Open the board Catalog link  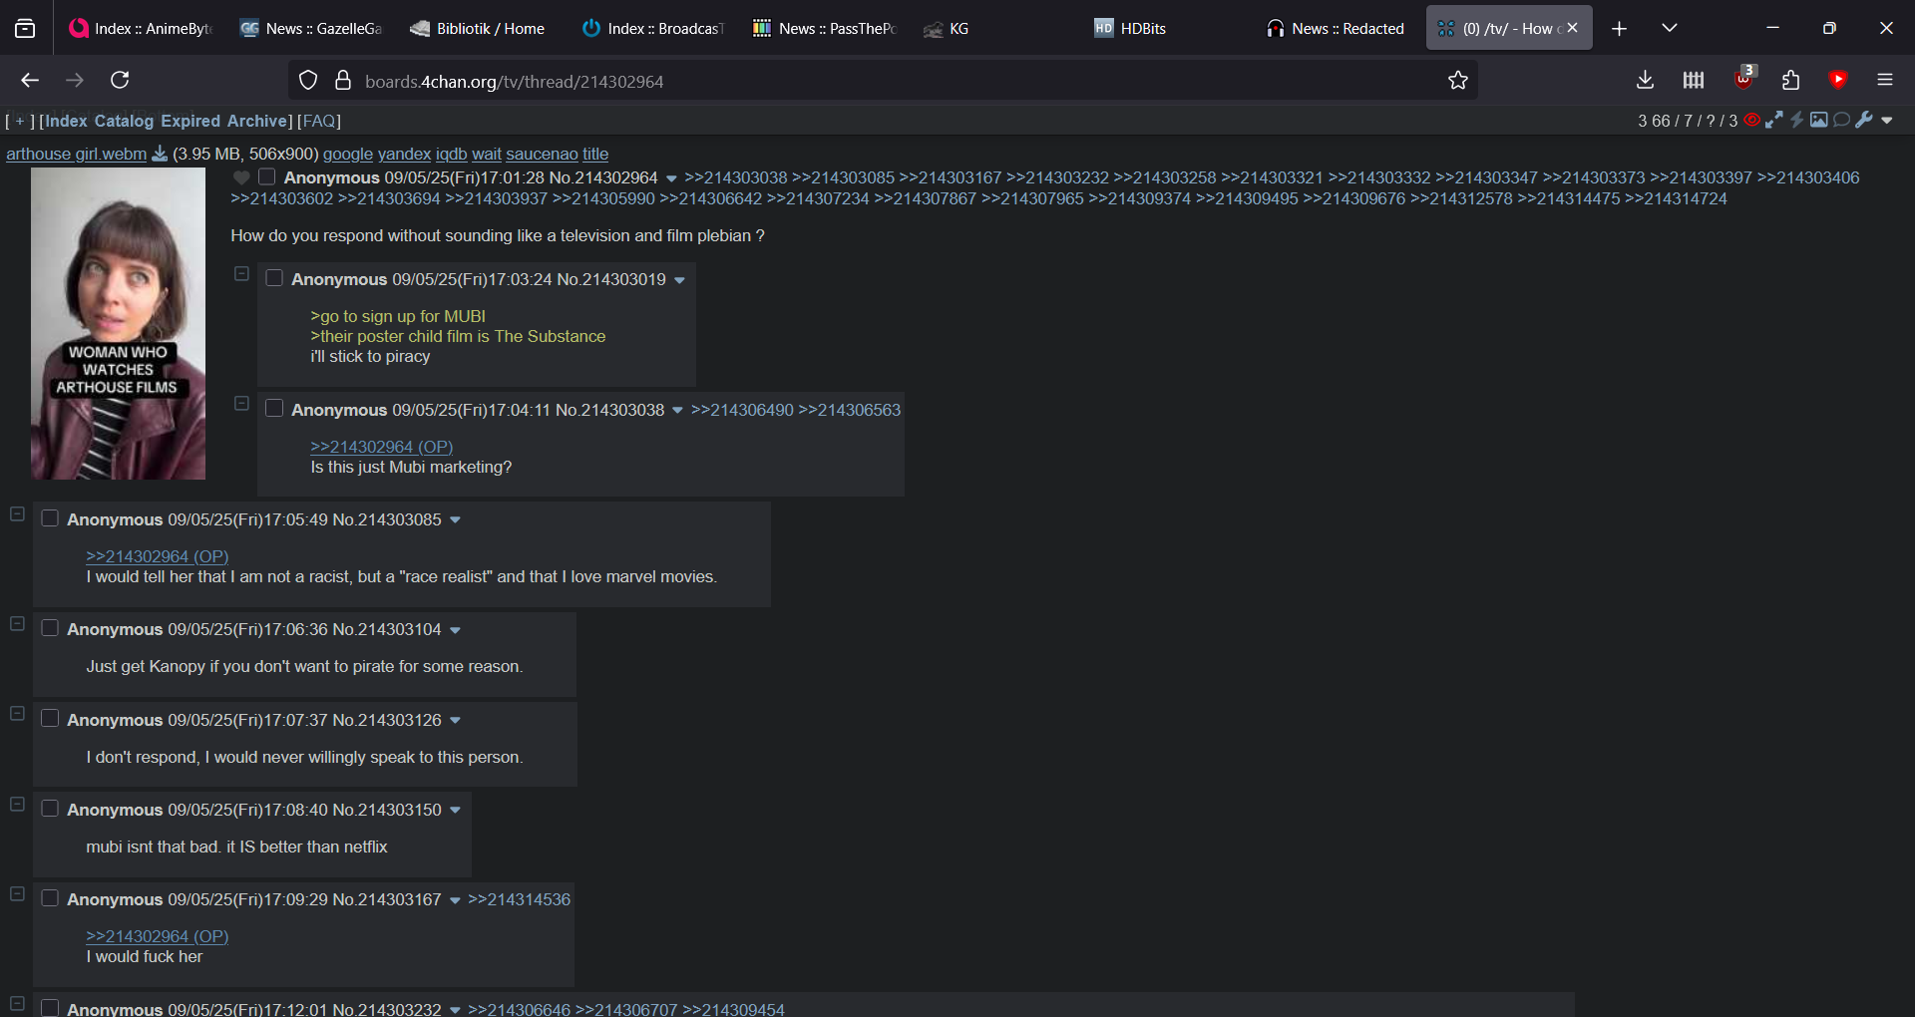[x=124, y=121]
